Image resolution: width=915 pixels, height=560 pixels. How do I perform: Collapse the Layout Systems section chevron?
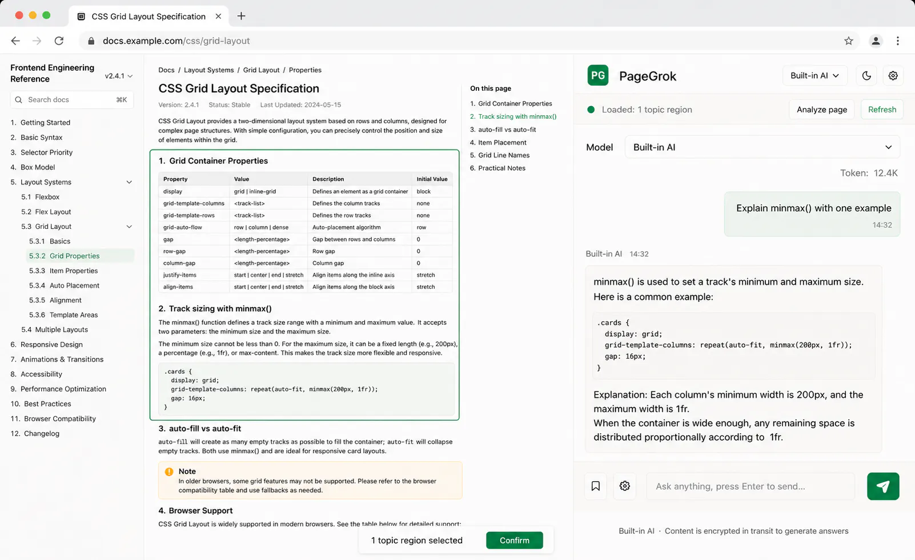[x=129, y=182]
